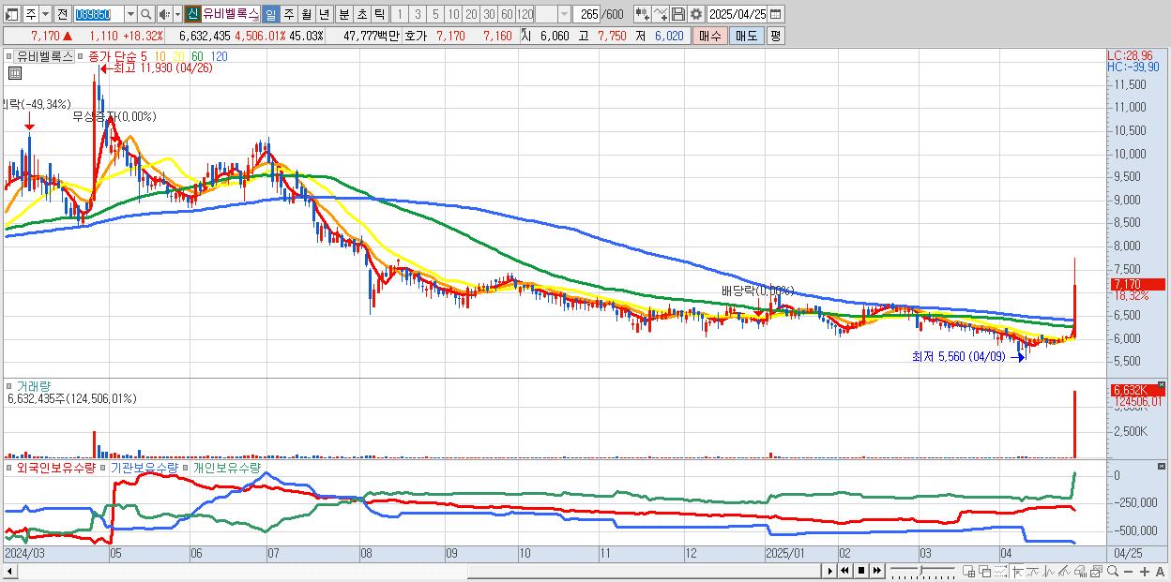The image size is (1171, 582).
Task: Click the 매수 buy button
Action: [710, 36]
